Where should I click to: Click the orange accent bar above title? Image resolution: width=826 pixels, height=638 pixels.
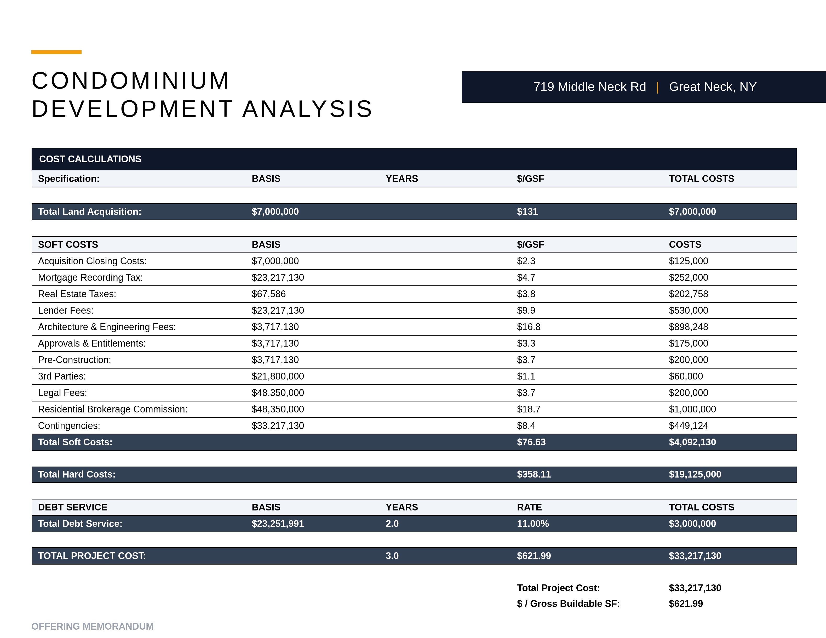point(56,52)
